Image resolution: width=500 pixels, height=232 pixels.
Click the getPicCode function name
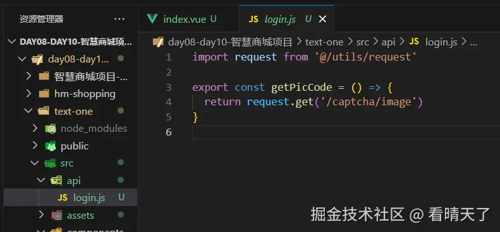tap(301, 88)
